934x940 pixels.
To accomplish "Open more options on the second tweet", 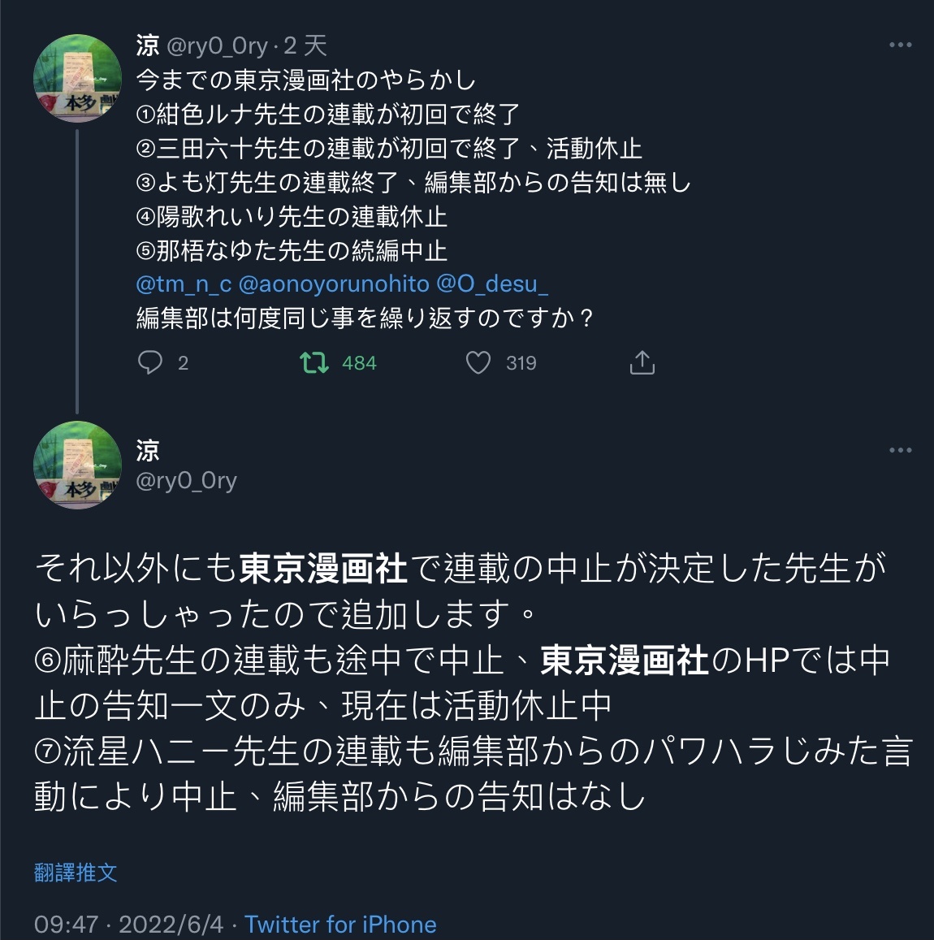I will pos(900,450).
